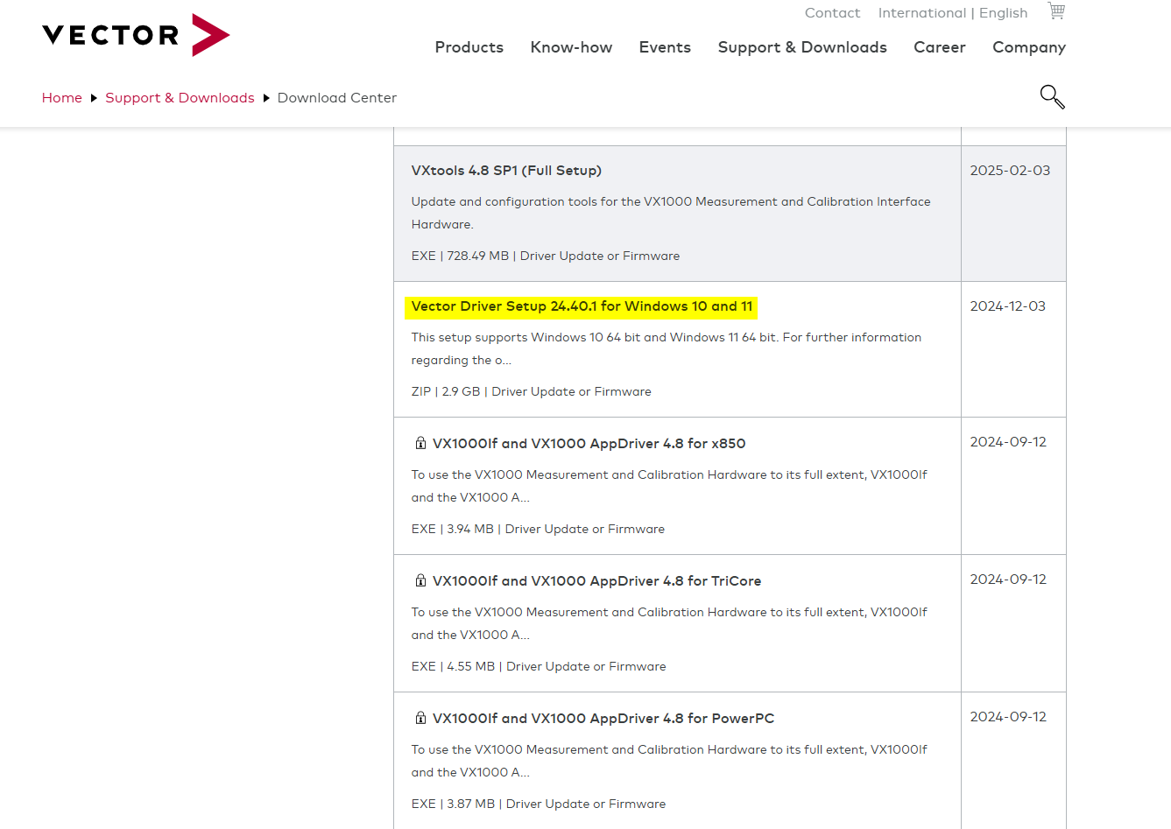Viewport: 1171px width, 829px height.
Task: Open the search magnifier icon
Action: pyautogui.click(x=1052, y=96)
